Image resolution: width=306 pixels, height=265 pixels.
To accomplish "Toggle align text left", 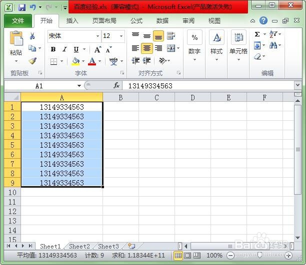I will point(135,48).
